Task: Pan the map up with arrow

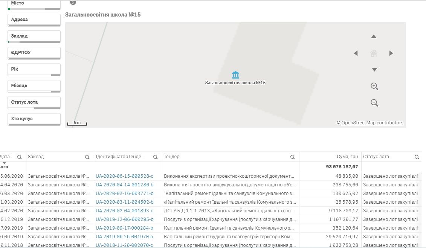Action: 374,37
